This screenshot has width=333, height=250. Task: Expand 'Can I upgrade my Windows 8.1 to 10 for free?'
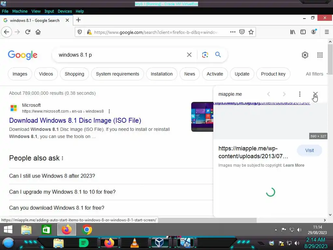click(111, 192)
